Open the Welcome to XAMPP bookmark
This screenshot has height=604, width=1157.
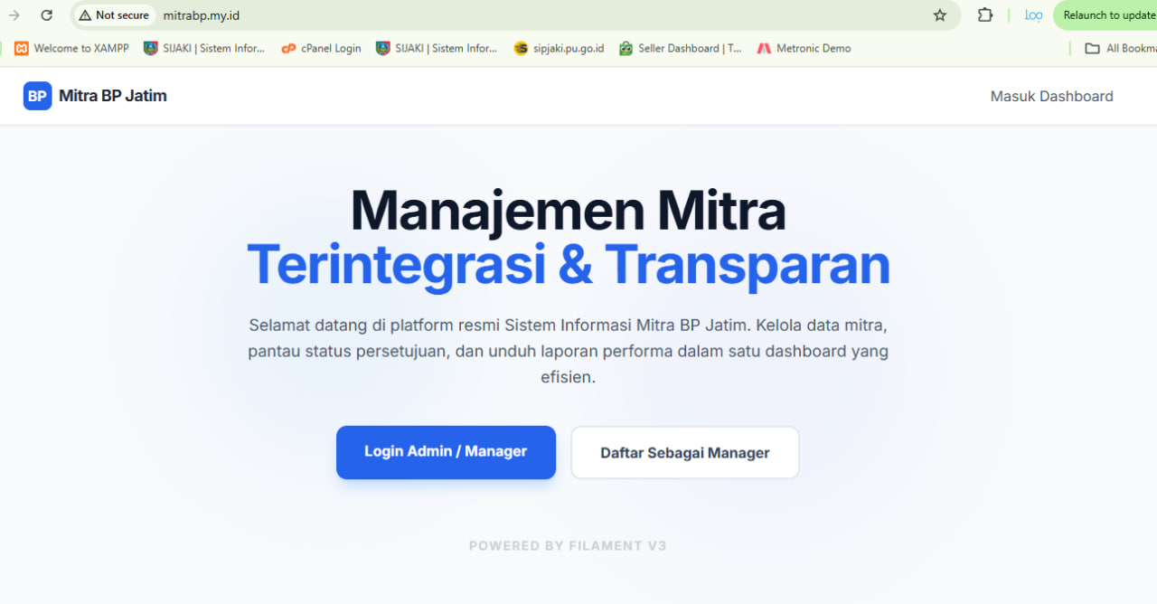point(71,48)
